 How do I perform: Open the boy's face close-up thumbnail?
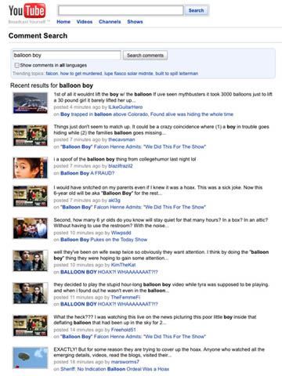[x=31, y=168]
